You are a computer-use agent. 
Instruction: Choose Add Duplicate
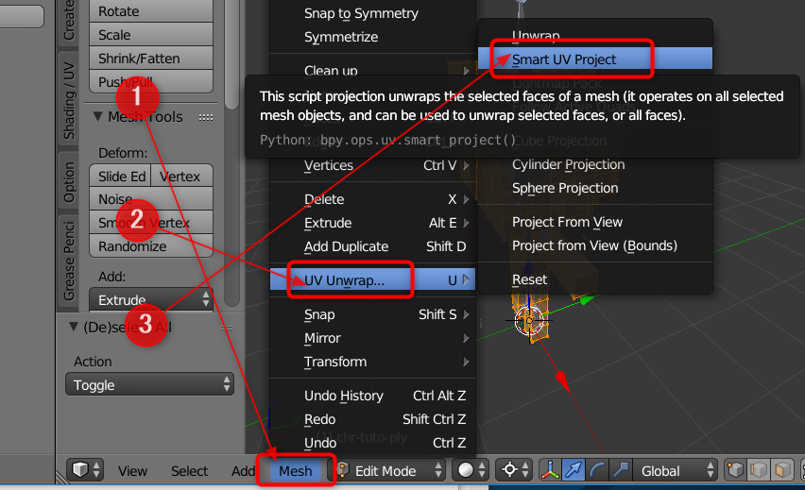[x=372, y=246]
